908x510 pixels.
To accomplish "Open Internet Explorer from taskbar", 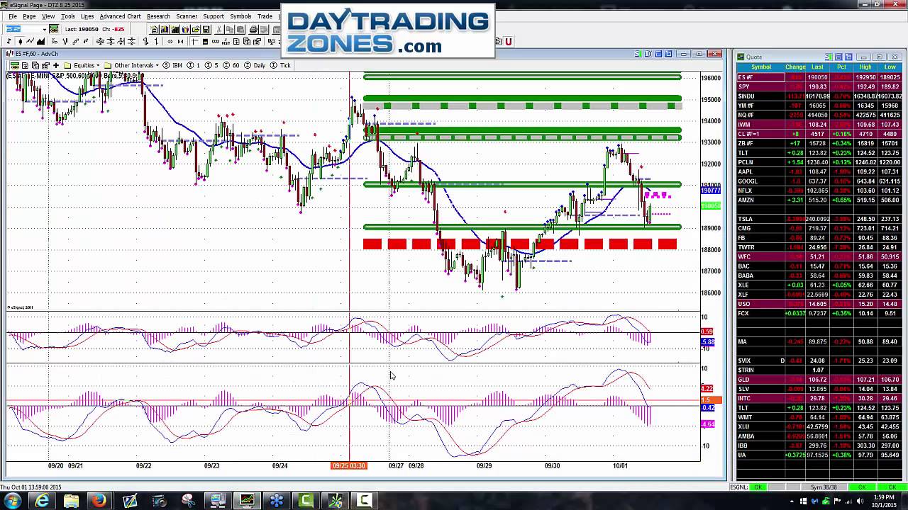I will click(42, 501).
